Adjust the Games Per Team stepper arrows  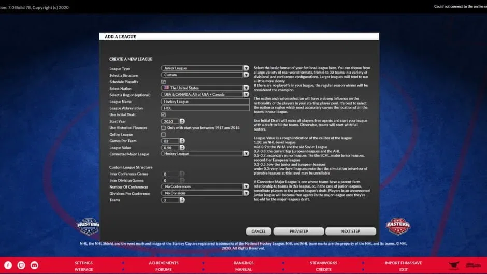coord(182,141)
